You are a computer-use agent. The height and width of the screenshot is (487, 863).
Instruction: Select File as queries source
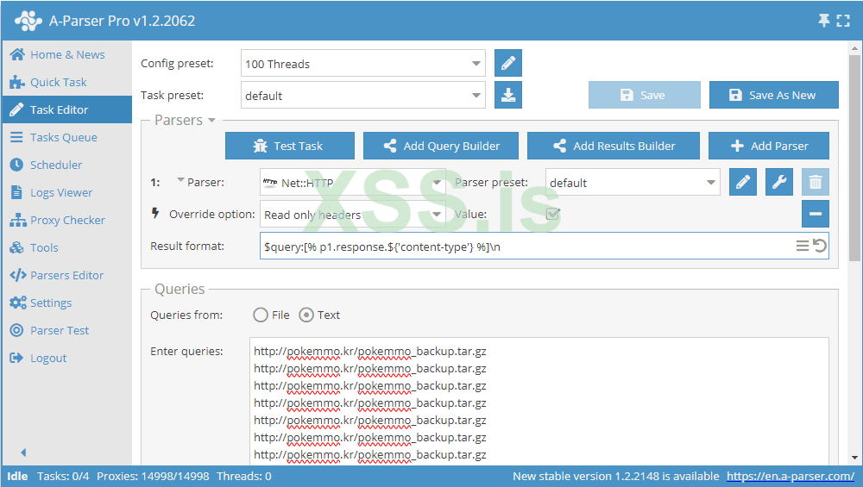pos(261,315)
